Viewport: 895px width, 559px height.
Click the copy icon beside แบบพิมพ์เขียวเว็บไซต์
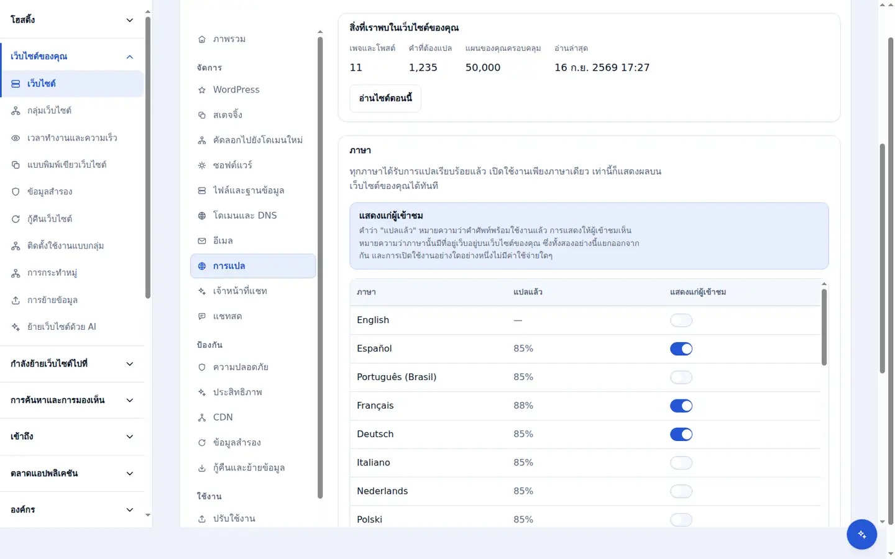click(16, 165)
